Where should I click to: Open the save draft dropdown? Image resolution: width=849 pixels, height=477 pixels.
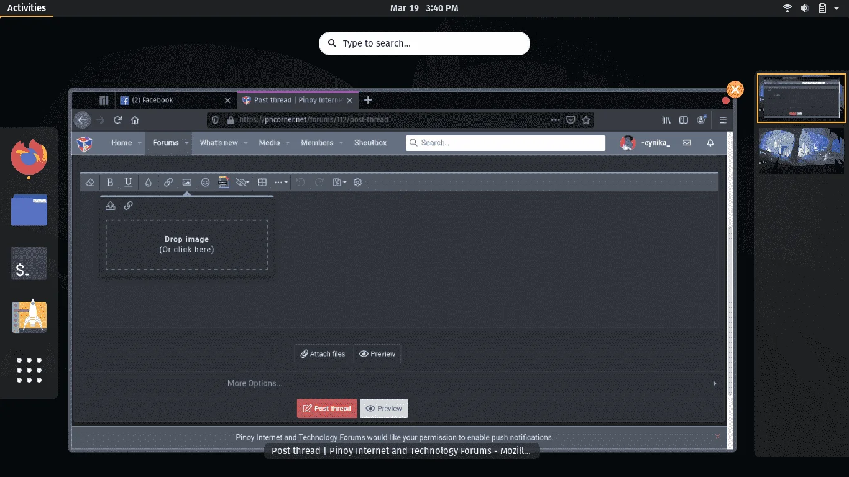click(x=339, y=183)
